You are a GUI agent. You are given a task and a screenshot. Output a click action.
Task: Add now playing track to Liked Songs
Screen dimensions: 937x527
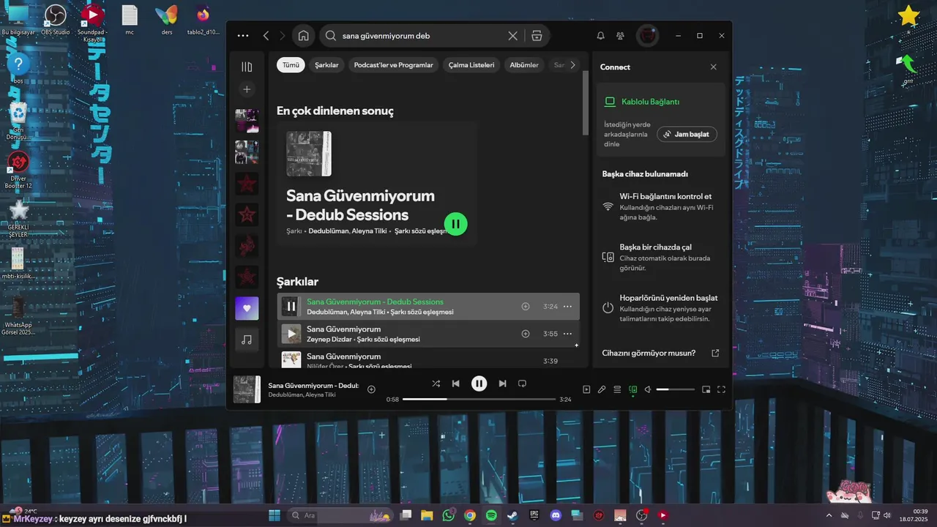click(371, 389)
